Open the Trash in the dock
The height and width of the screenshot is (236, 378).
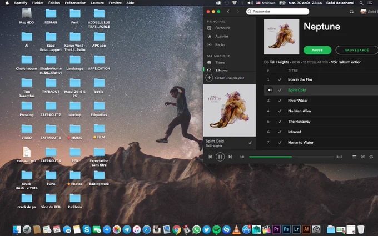click(361, 229)
